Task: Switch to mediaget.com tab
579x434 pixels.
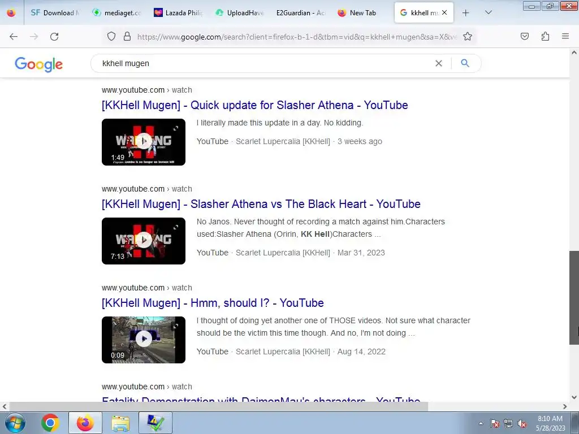Action: pos(116,12)
